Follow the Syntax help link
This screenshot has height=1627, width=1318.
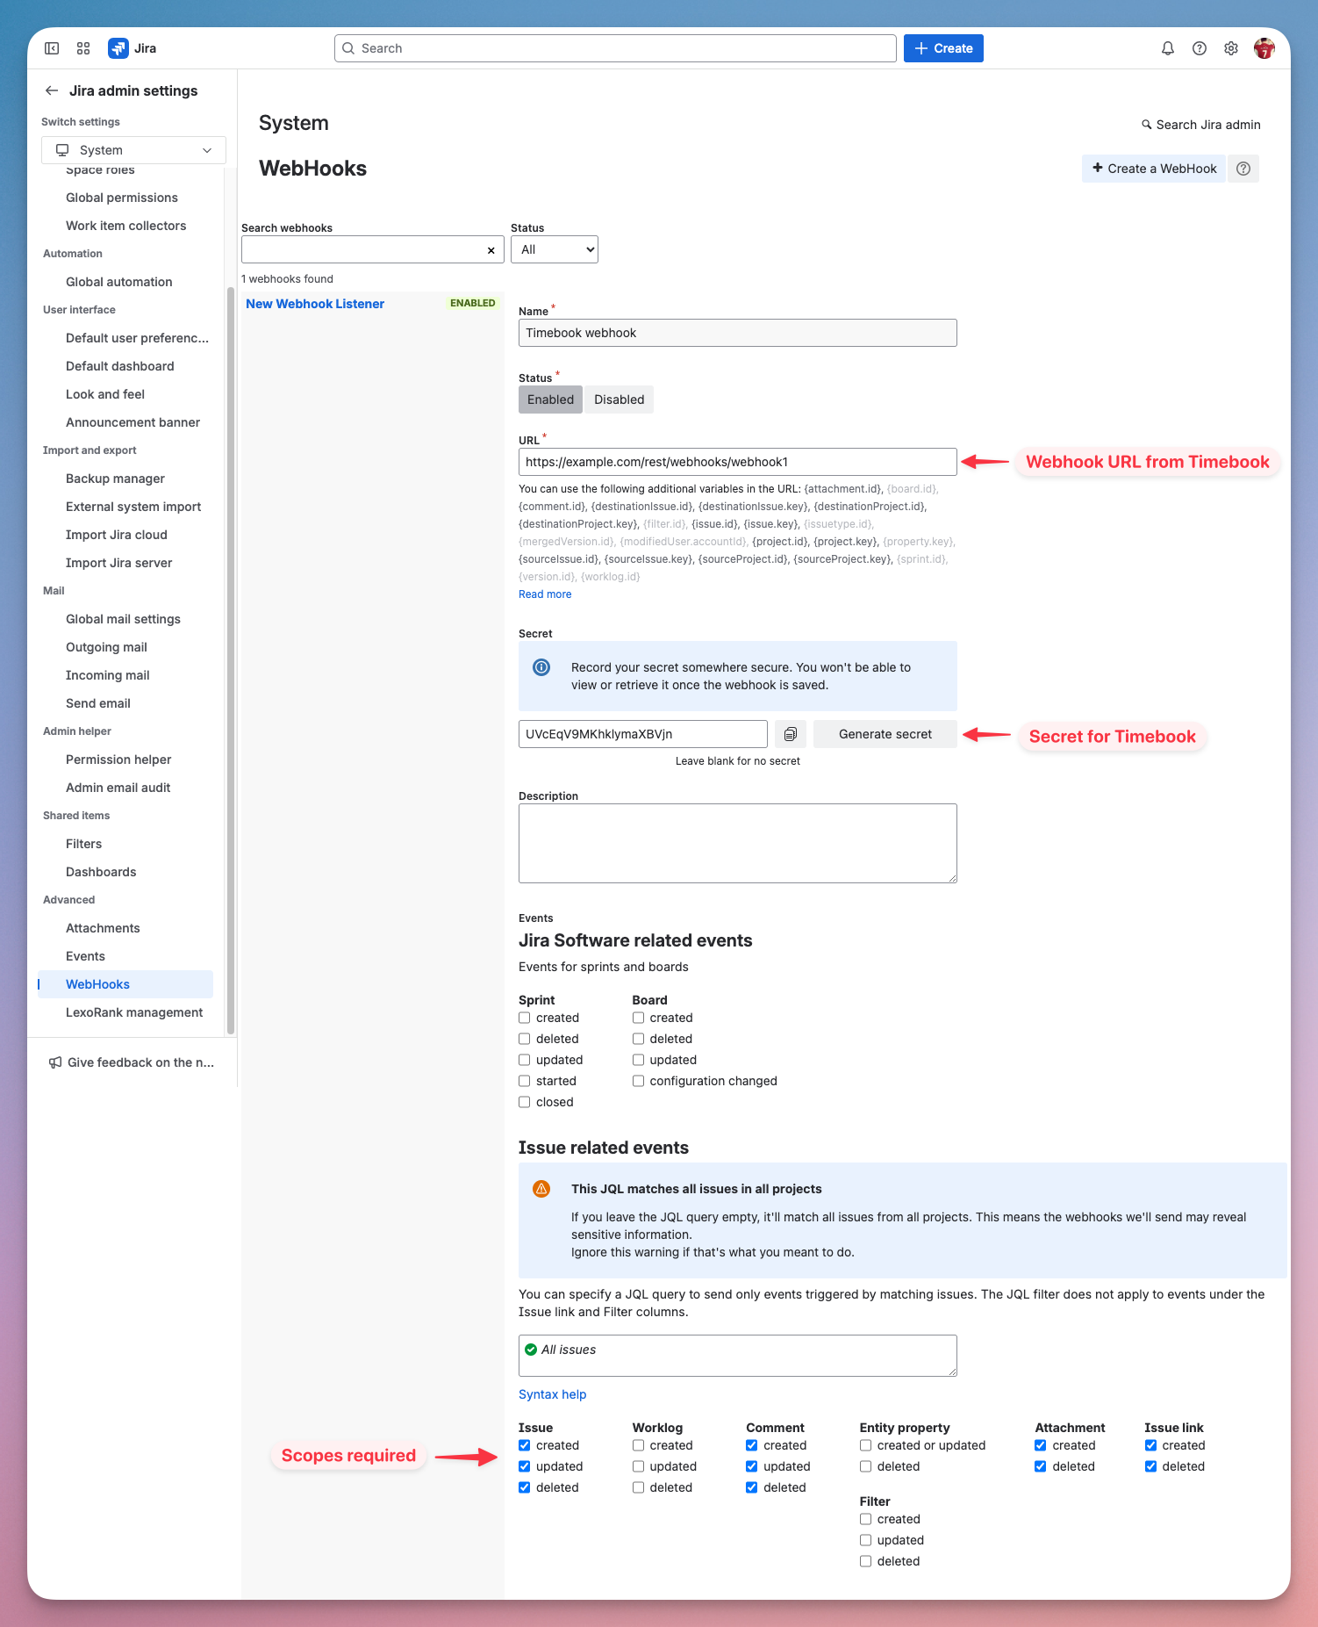pos(552,1394)
